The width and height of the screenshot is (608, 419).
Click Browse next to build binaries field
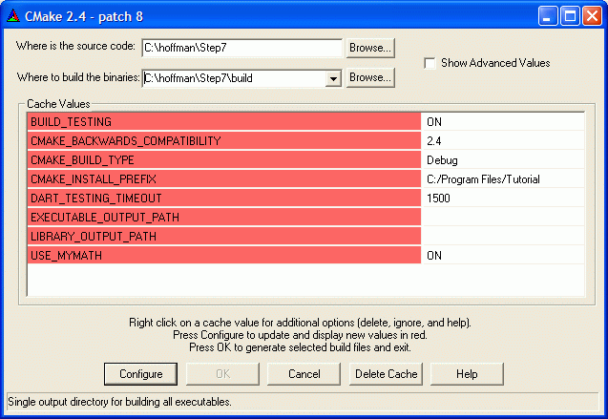370,78
